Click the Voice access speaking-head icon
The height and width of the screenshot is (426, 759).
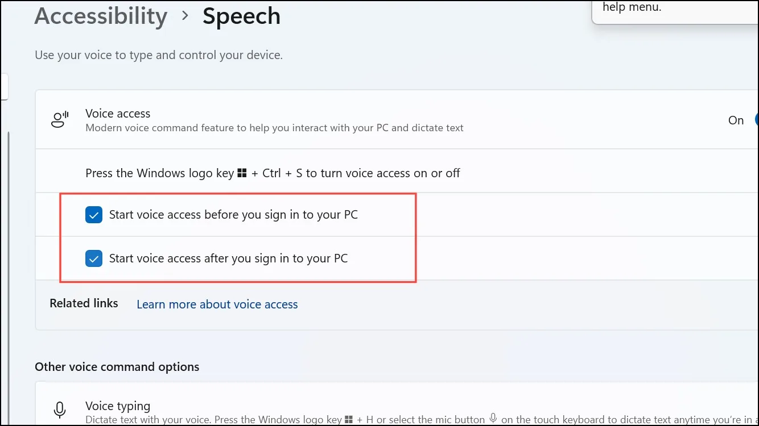(x=60, y=120)
